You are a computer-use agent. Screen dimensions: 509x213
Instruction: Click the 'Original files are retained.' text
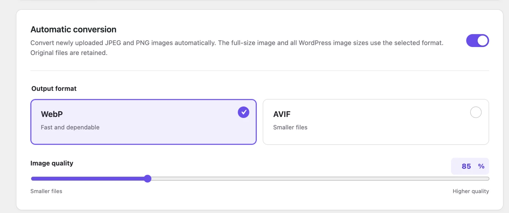point(69,53)
